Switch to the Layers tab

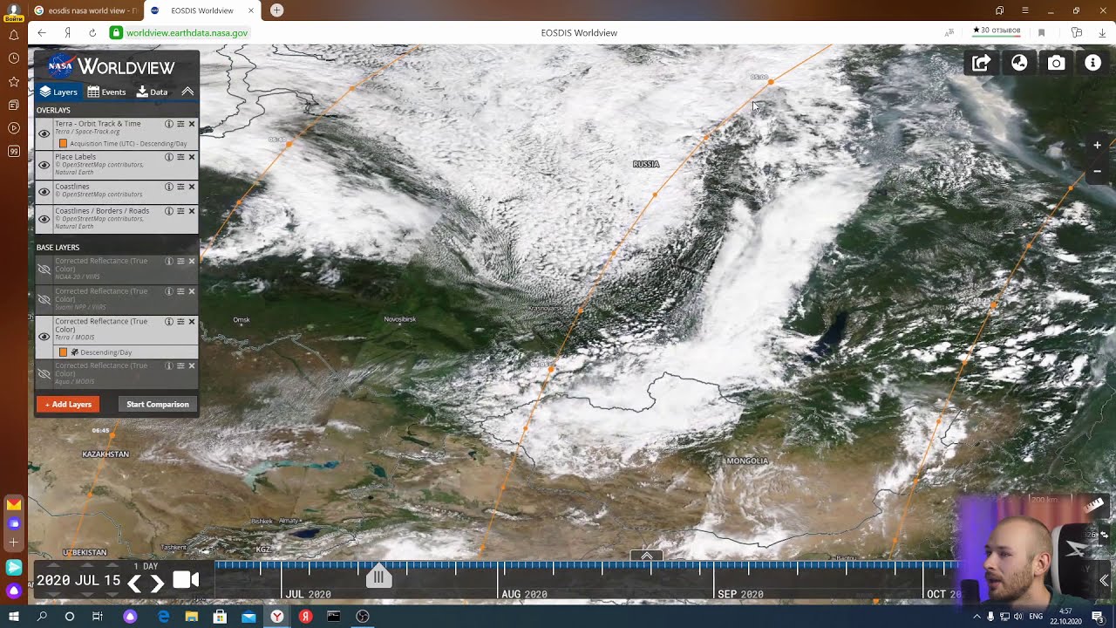[58, 92]
